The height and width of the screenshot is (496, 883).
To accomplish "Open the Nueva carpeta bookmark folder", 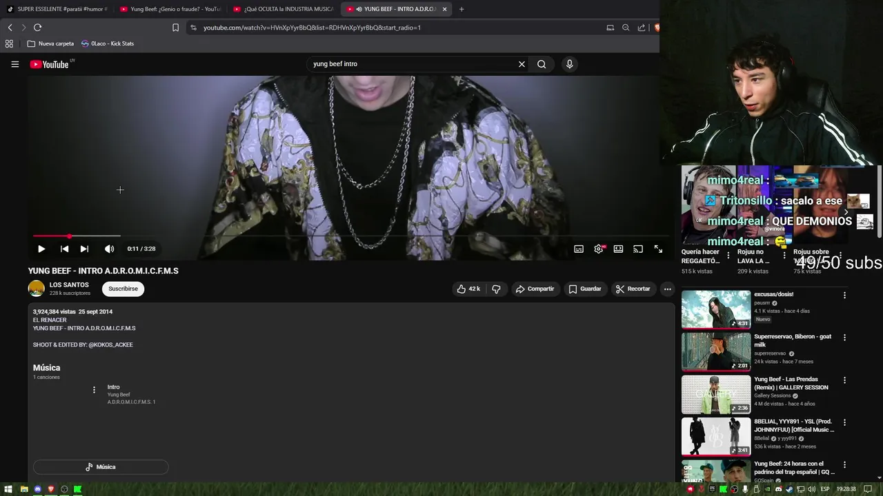I will click(x=50, y=43).
